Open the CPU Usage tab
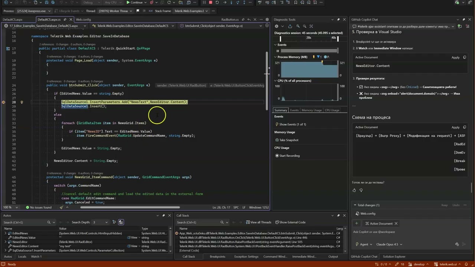 pyautogui.click(x=332, y=110)
